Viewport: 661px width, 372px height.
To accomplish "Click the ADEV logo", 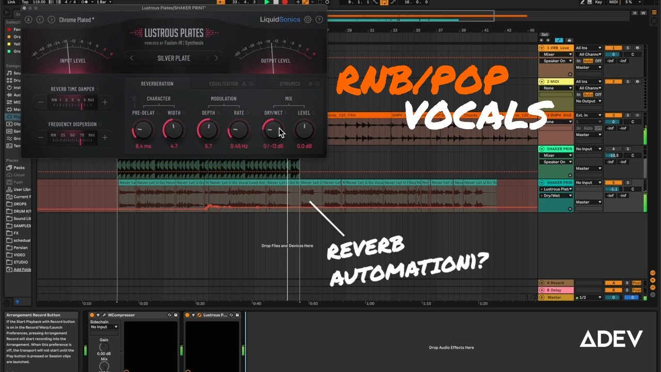I will [x=611, y=339].
